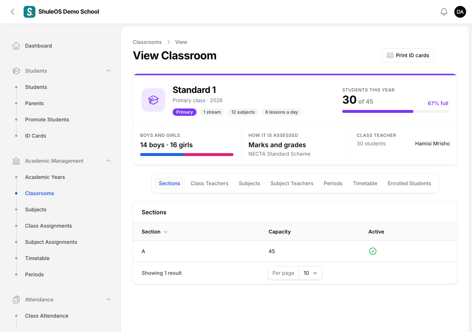Collapse the Students sidebar group

pyautogui.click(x=108, y=71)
